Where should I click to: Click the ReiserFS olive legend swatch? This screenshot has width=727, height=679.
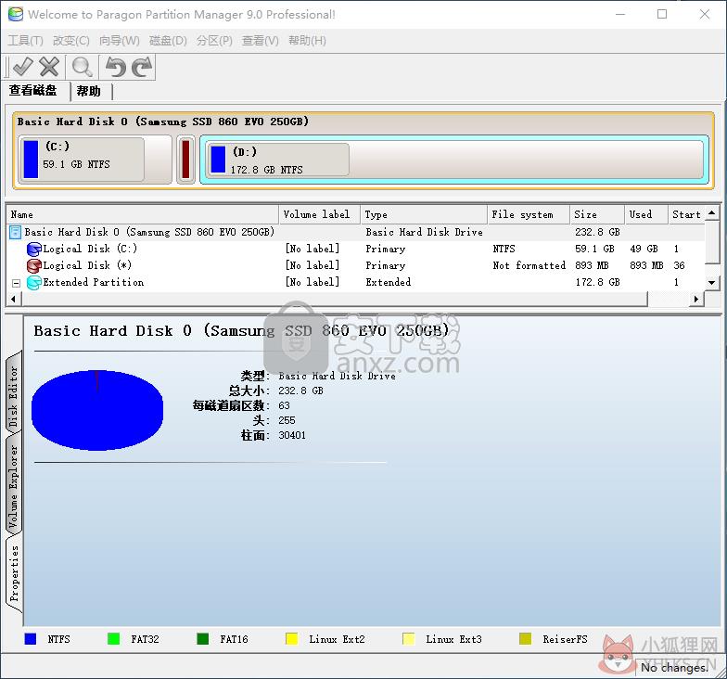tap(525, 638)
